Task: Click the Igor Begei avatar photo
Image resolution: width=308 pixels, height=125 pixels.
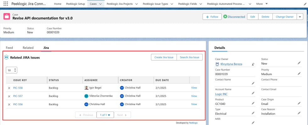Action: pos(86,88)
